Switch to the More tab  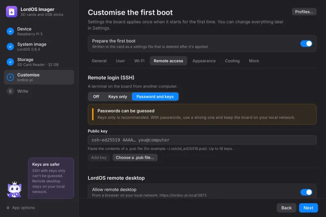[x=254, y=61]
